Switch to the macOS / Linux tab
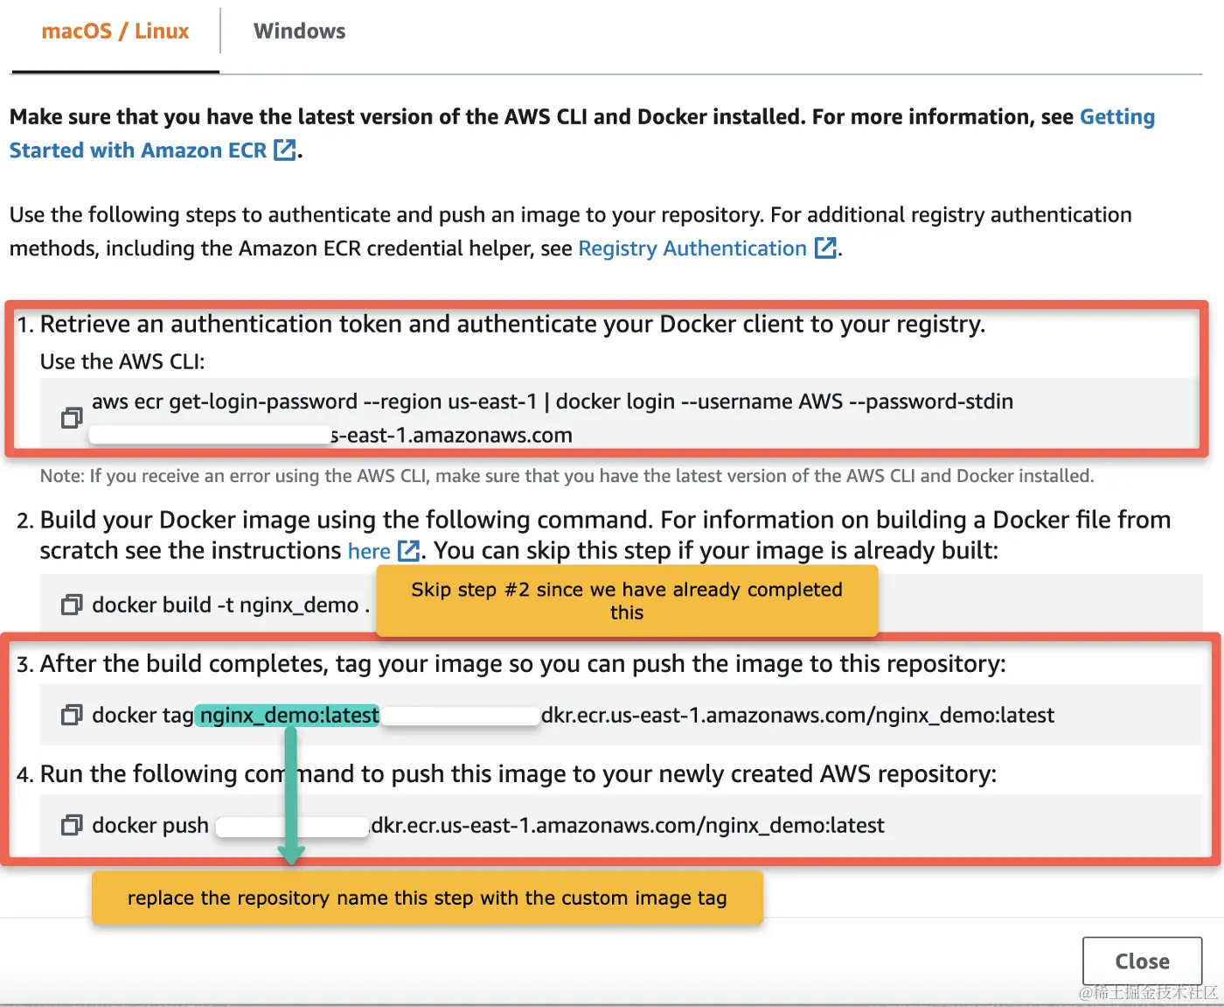Image resolution: width=1224 pixels, height=1007 pixels. point(115,31)
